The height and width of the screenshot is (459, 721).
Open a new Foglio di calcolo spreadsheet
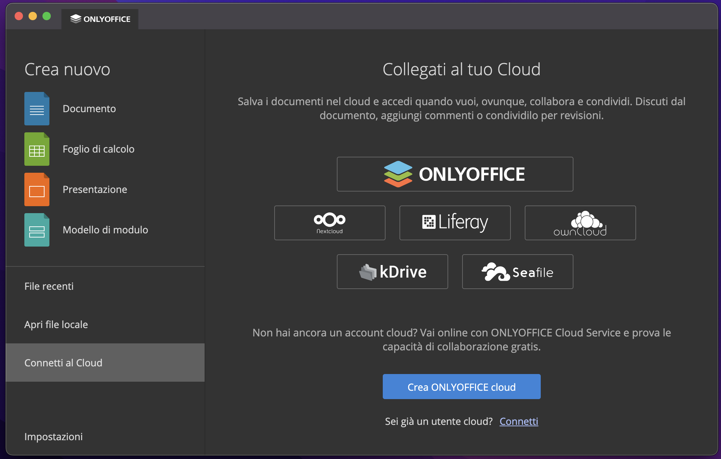(x=37, y=149)
